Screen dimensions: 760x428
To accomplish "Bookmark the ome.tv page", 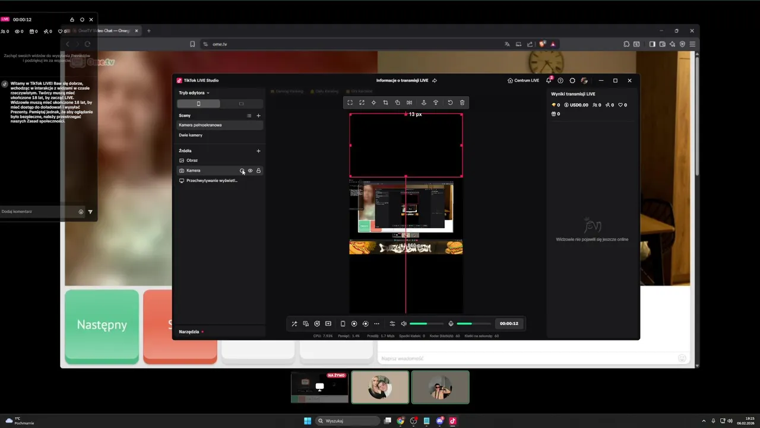I will pyautogui.click(x=192, y=44).
